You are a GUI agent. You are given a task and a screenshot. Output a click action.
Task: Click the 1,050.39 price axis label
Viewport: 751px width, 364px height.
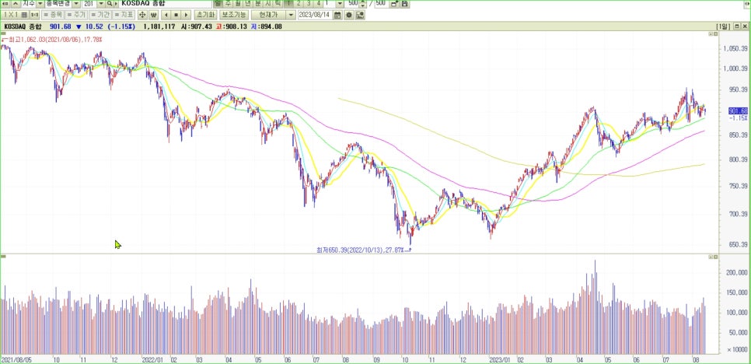(735, 48)
